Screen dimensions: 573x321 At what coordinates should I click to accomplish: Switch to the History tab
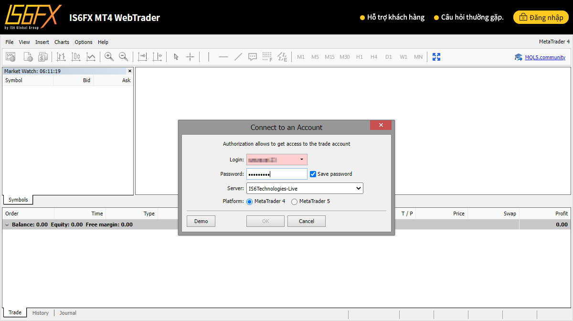[x=41, y=313]
